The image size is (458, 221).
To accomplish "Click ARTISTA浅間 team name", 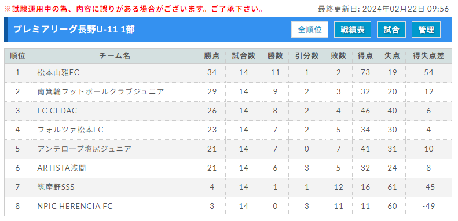I will (61, 168).
